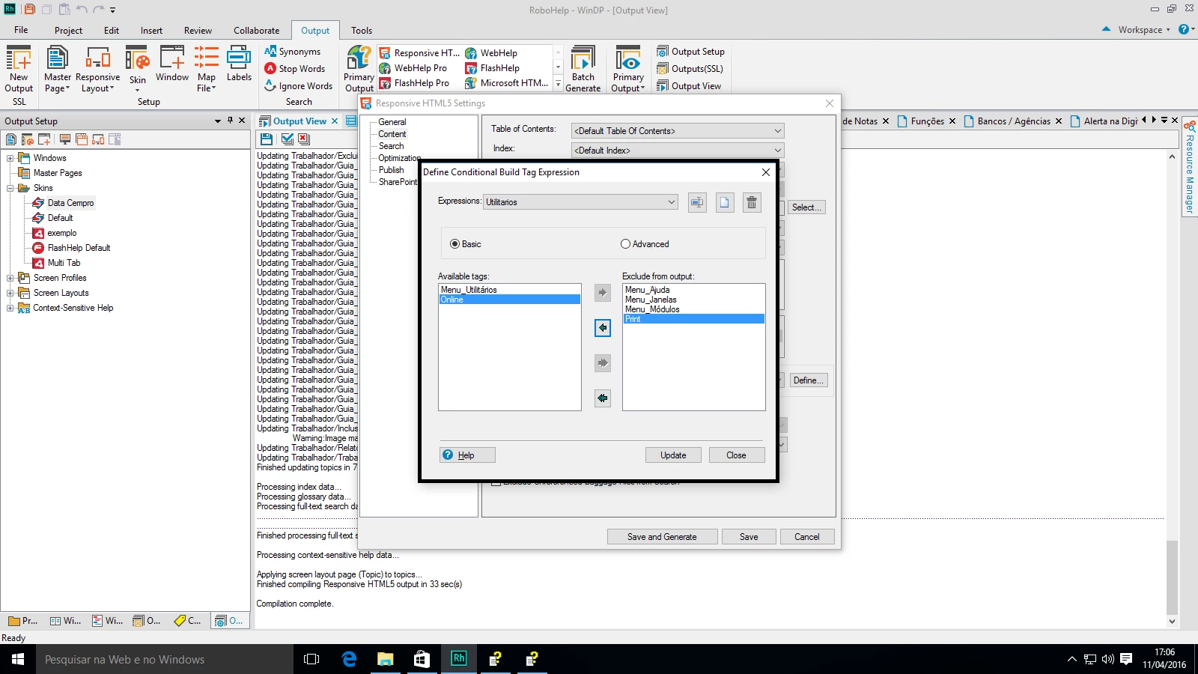Click Cancel in Responsive HTML5 Settings
The height and width of the screenshot is (674, 1198).
pos(807,537)
